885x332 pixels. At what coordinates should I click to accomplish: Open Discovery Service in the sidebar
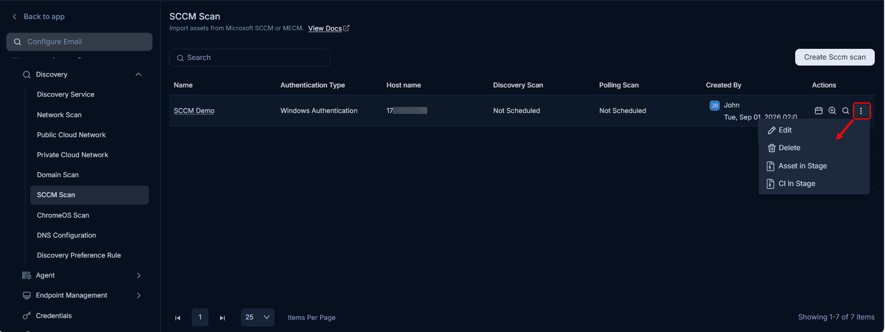click(66, 94)
